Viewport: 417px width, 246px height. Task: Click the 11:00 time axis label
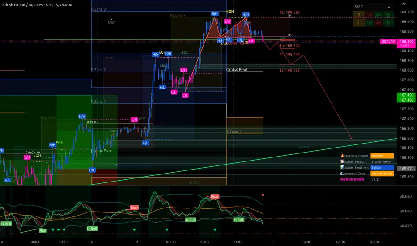64,242
